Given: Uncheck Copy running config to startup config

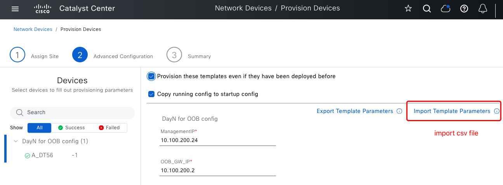Looking at the screenshot, I should 151,94.
